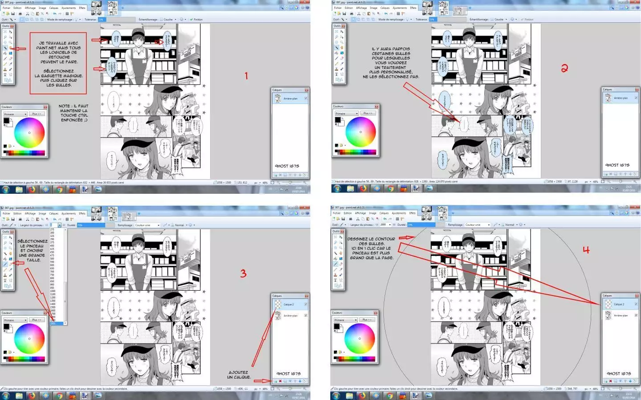Click the red delete layer icon in screenshot 4

(x=611, y=381)
